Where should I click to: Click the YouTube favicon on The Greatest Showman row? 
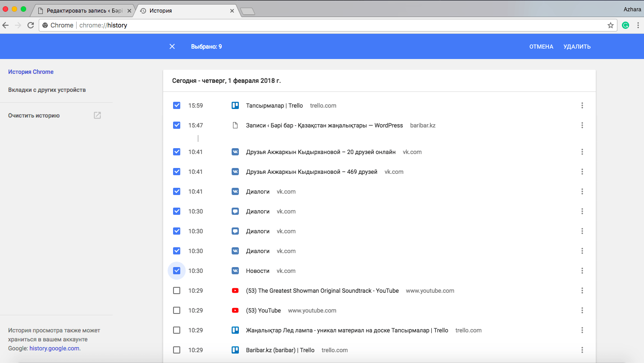click(x=235, y=290)
